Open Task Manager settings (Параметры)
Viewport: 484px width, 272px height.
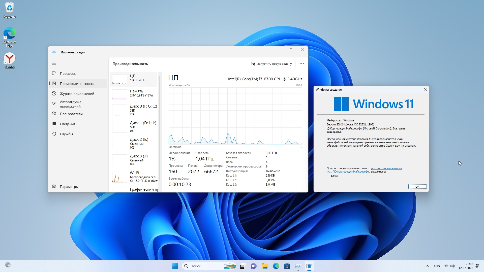click(69, 187)
